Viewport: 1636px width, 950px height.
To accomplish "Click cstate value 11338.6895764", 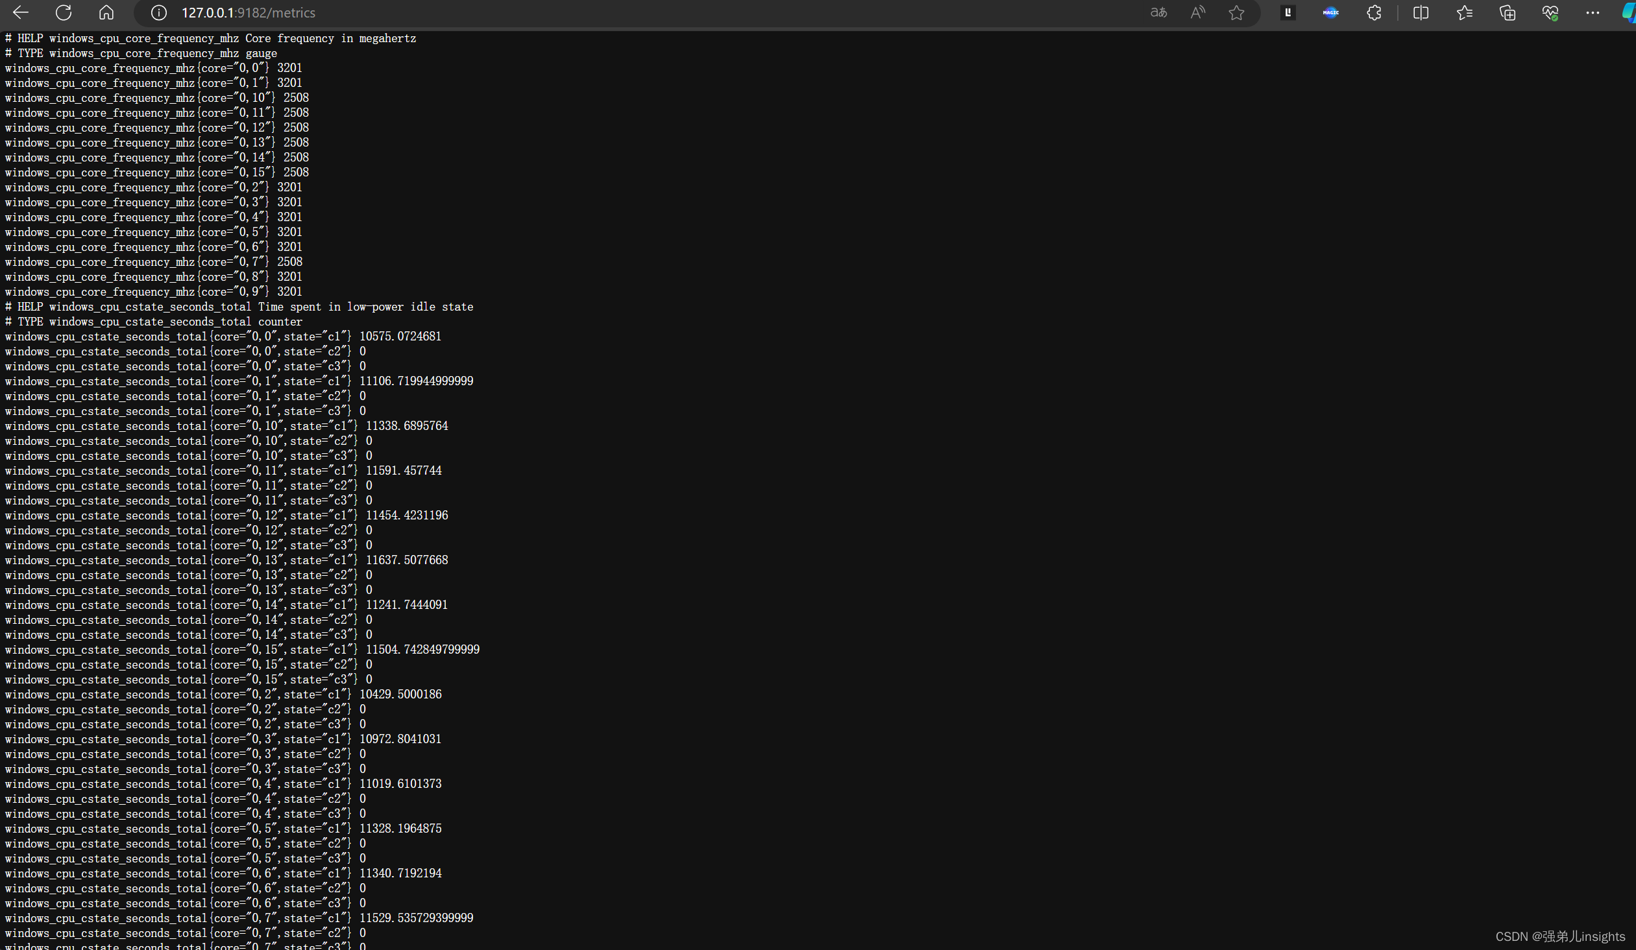I will pos(407,426).
